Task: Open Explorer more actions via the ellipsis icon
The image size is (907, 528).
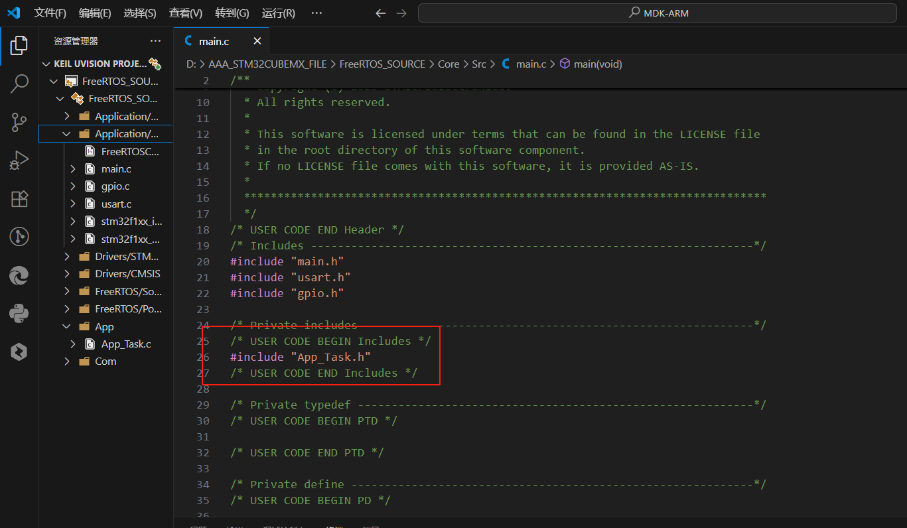Action: tap(155, 40)
